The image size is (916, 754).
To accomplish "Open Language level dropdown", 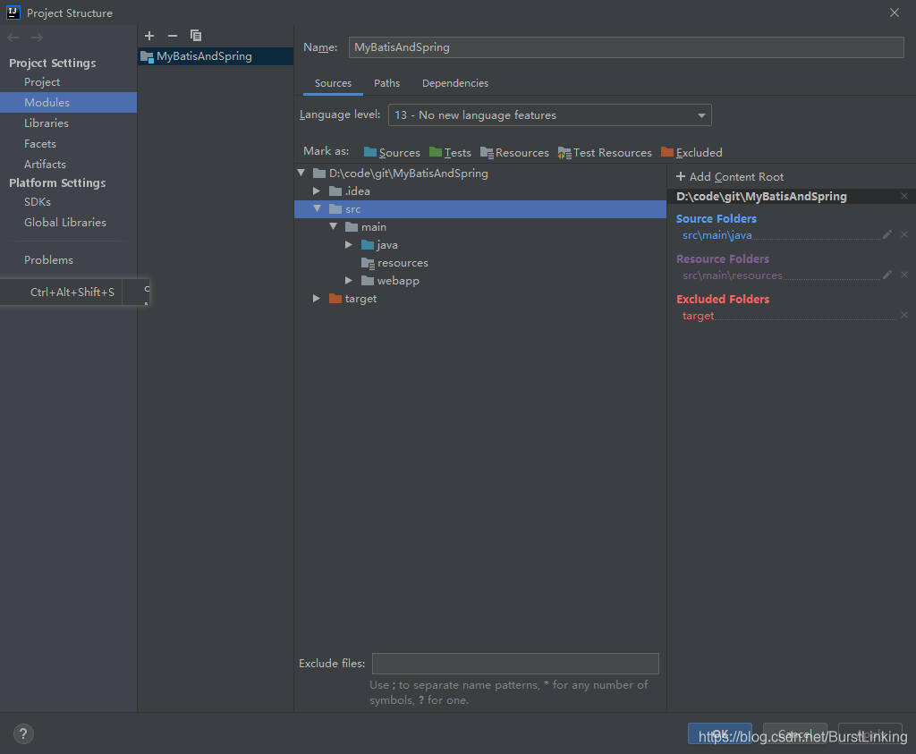I will pyautogui.click(x=550, y=115).
